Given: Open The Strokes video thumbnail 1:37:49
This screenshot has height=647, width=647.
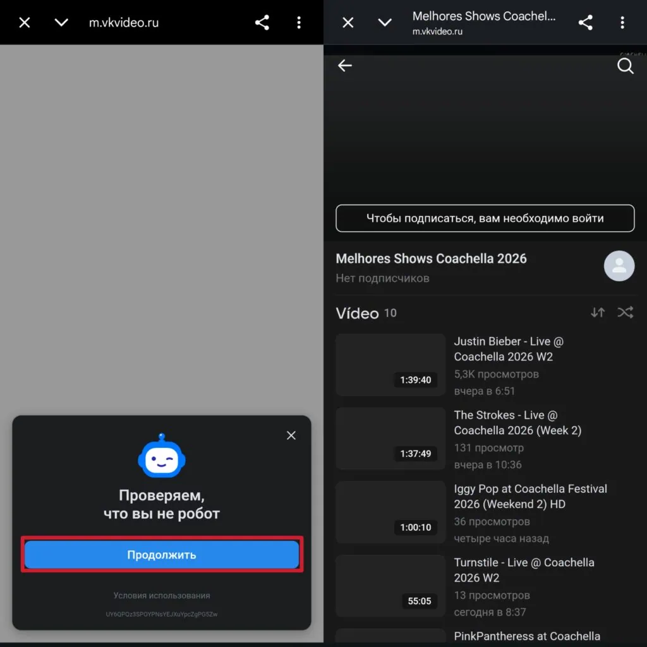Looking at the screenshot, I should click(x=390, y=438).
